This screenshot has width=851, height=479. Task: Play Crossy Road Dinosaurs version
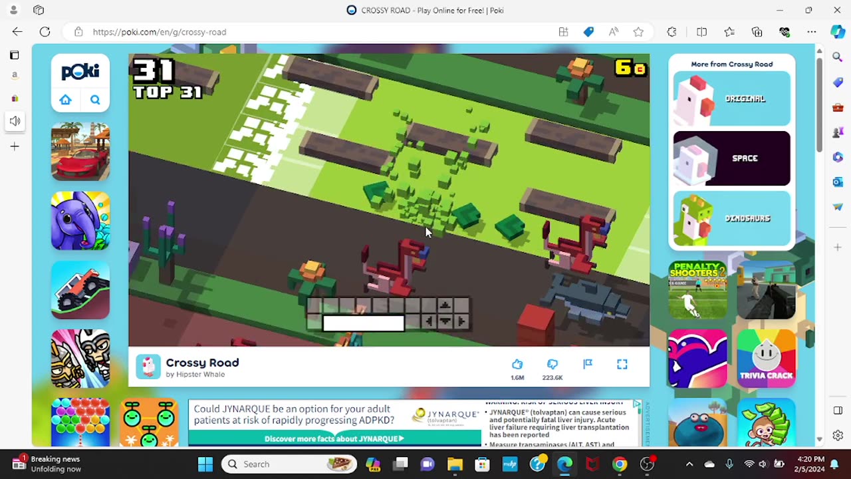731,218
